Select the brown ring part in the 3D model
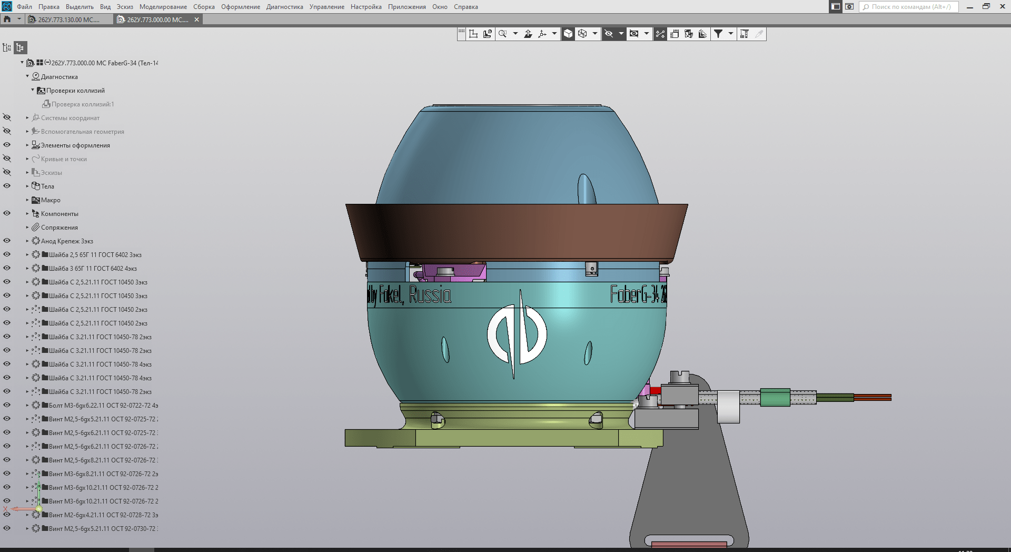 516,232
